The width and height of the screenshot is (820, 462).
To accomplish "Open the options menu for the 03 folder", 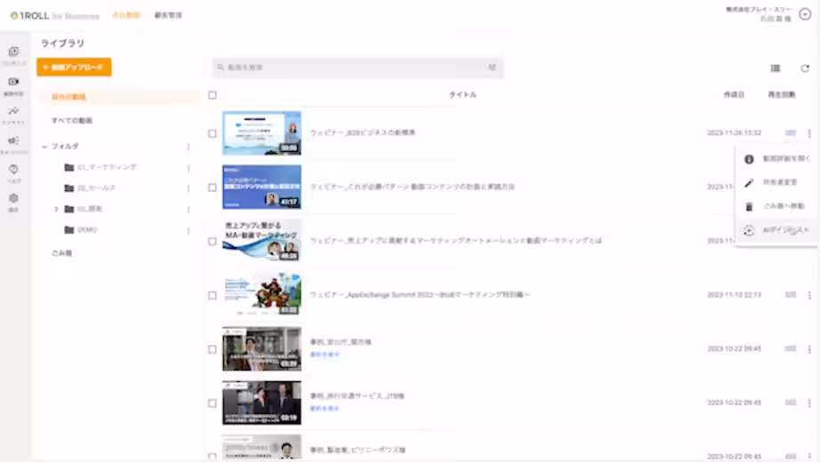I will 189,209.
